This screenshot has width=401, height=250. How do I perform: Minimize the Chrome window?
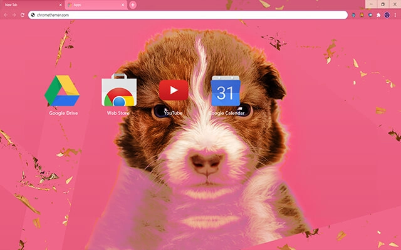[x=371, y=4]
